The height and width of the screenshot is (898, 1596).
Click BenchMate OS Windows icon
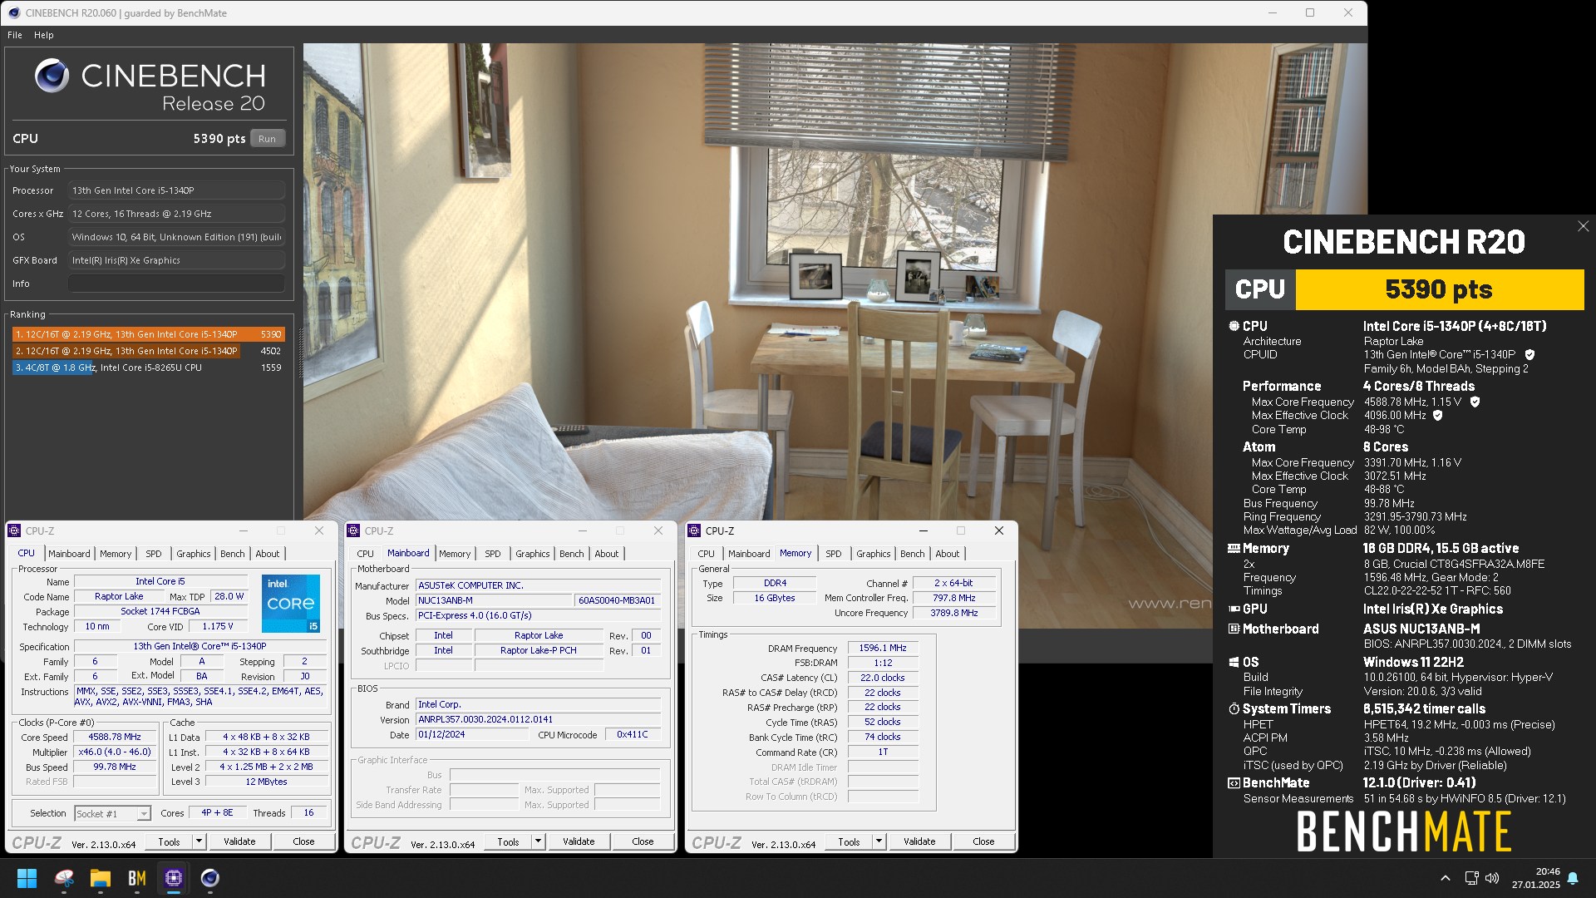pyautogui.click(x=1234, y=662)
